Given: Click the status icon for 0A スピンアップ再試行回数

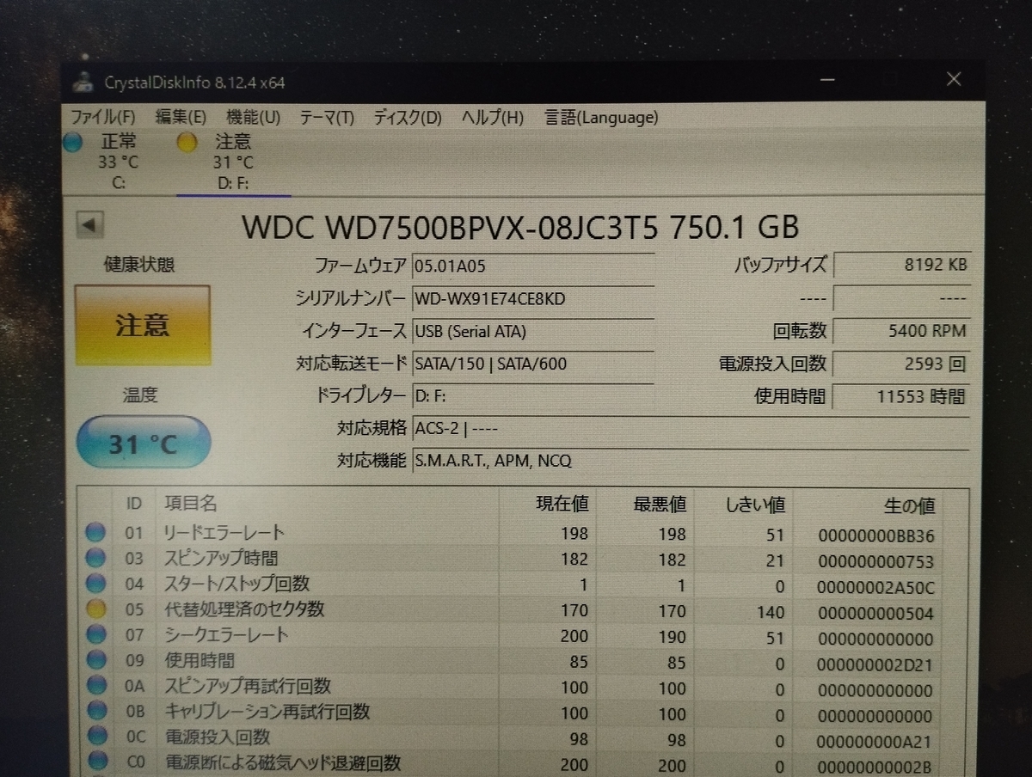Looking at the screenshot, I should (x=96, y=687).
